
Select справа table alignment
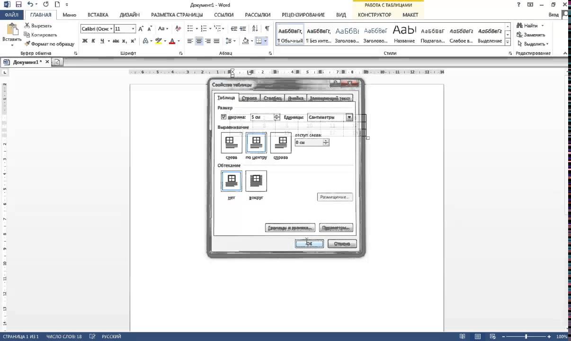(x=281, y=143)
